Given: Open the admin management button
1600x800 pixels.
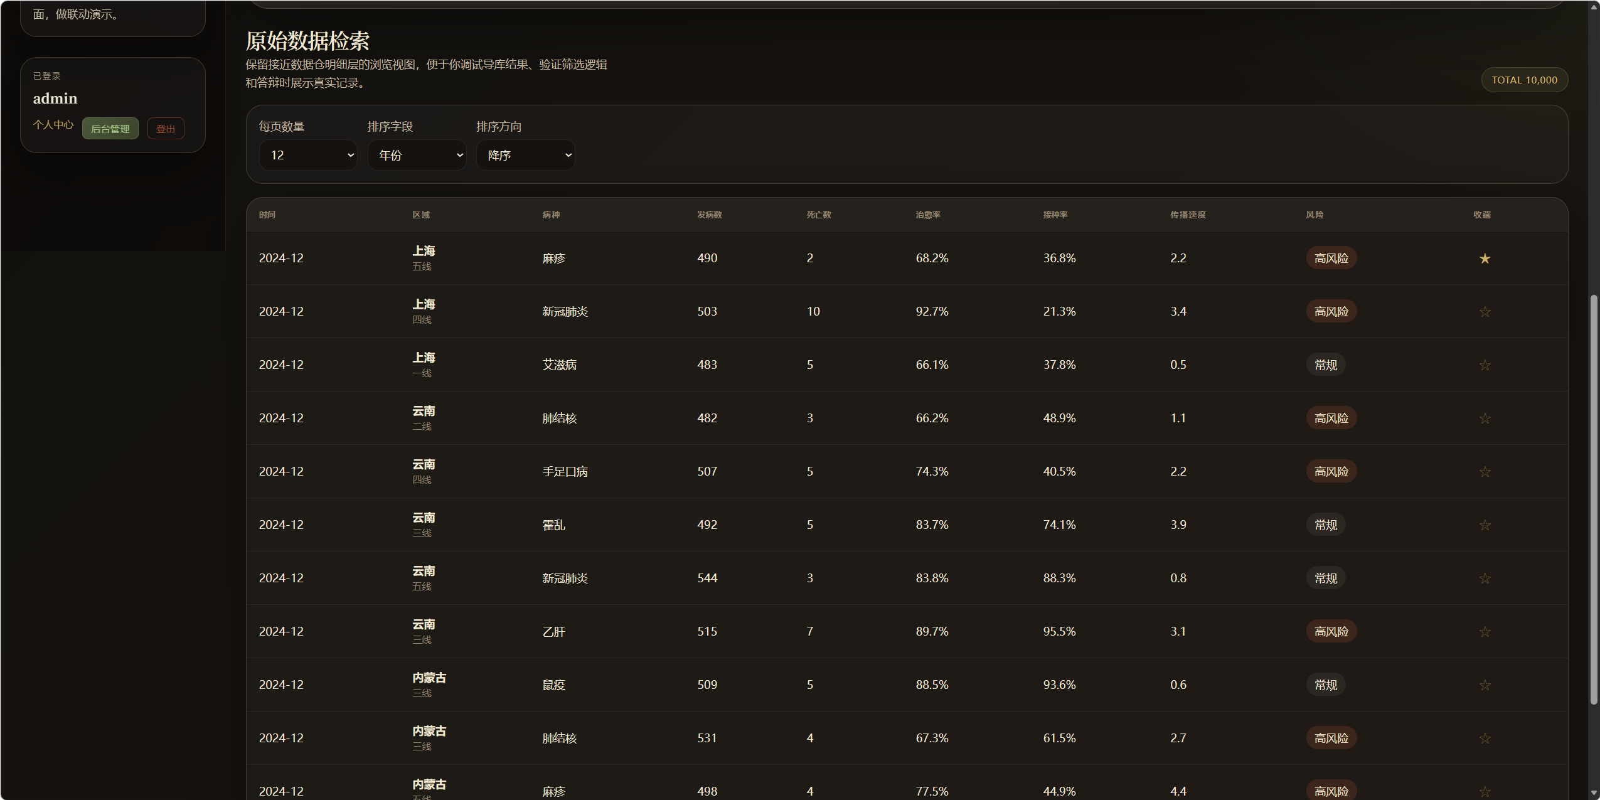Looking at the screenshot, I should pos(110,129).
